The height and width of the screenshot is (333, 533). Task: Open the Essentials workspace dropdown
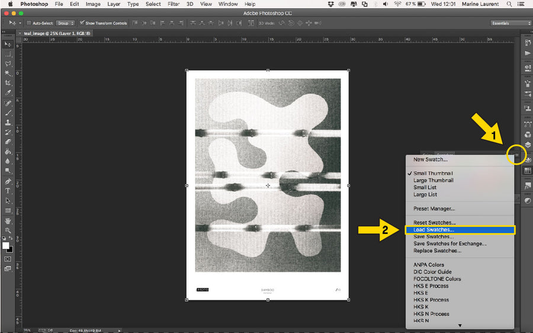[x=510, y=23]
